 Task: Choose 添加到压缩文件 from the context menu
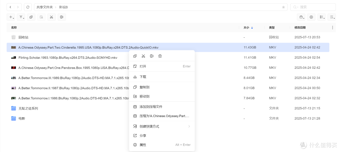pyautogui.click(x=162, y=107)
